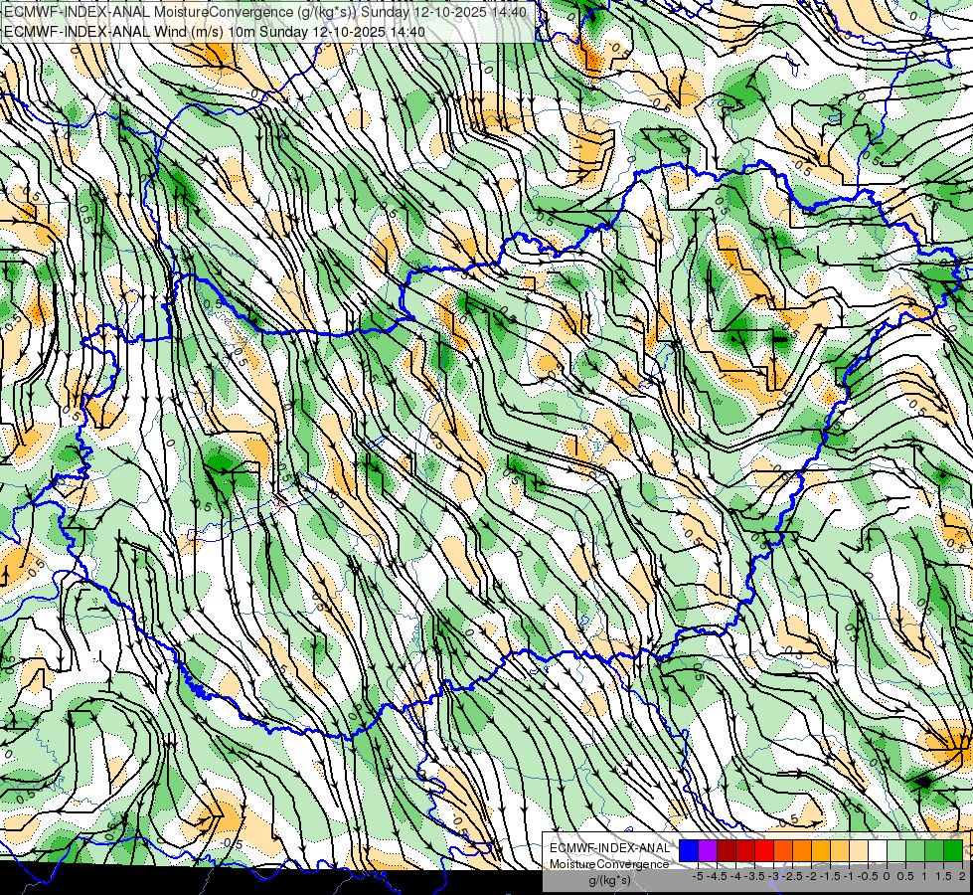Screen dimensions: 973x895
Task: Click the white legend color swatch
Action: click(878, 851)
